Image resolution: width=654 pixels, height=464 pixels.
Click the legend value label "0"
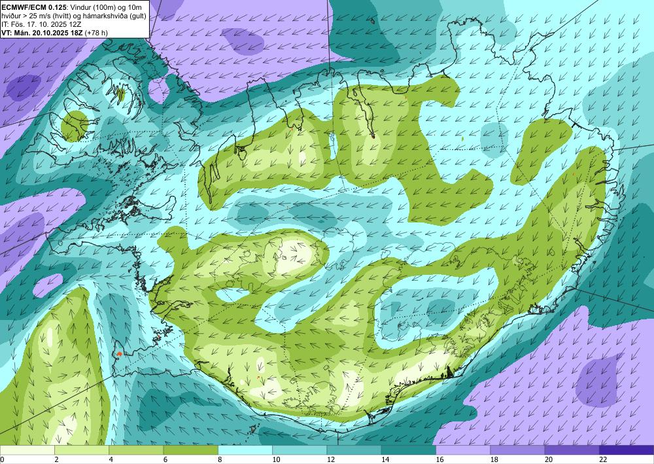(2, 459)
